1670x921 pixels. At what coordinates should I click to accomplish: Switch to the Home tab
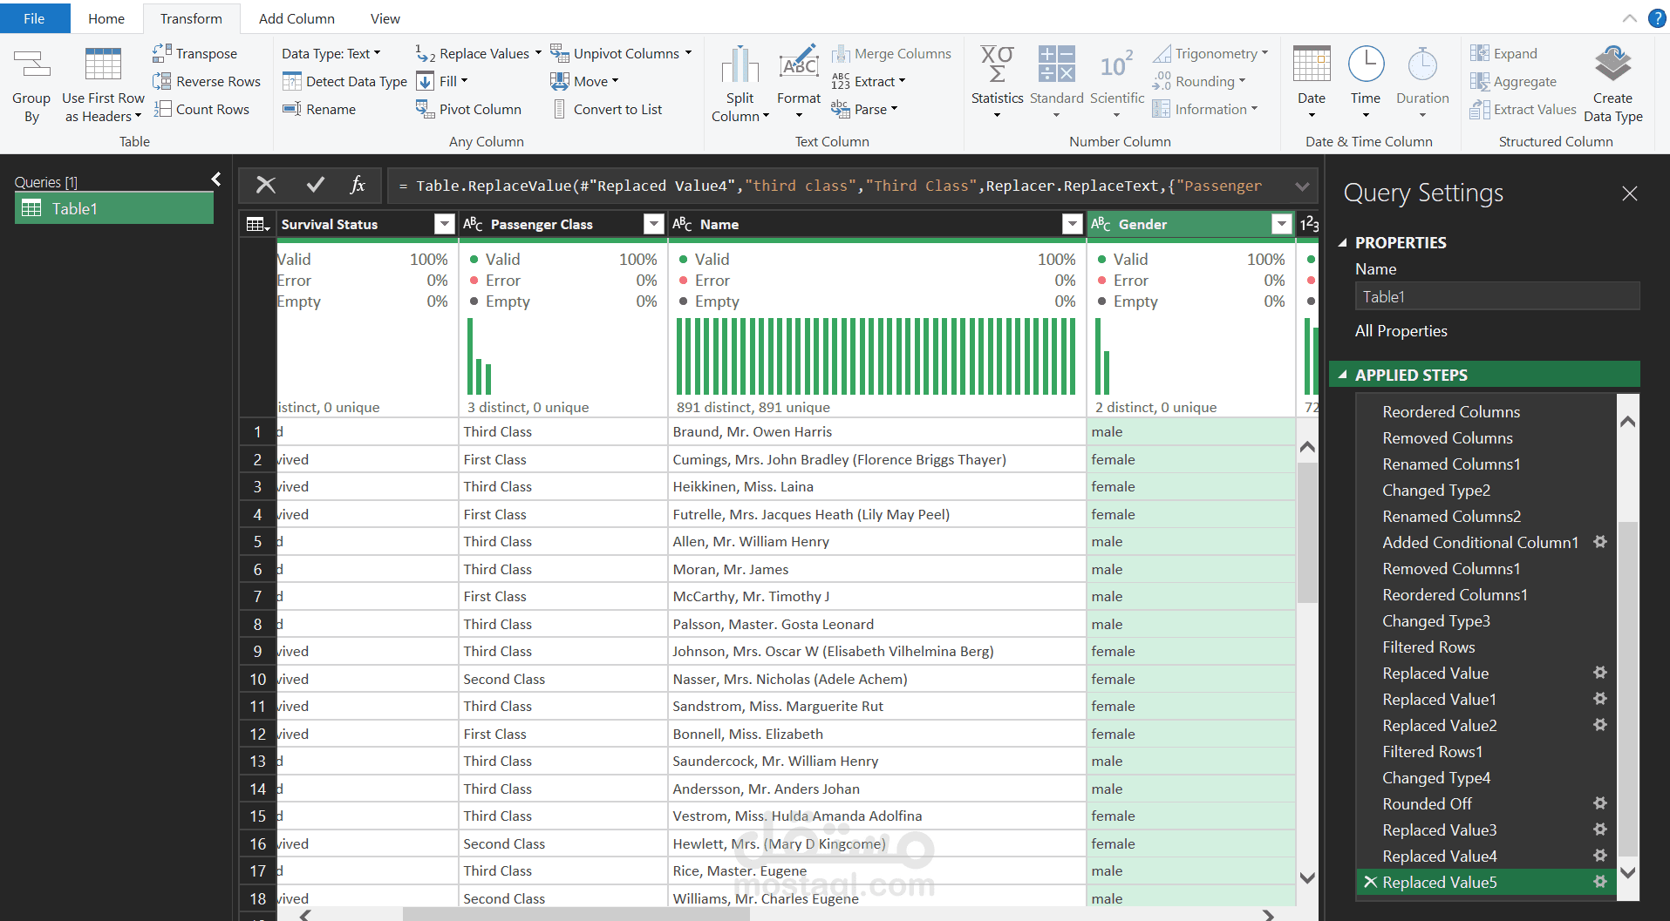coord(106,18)
